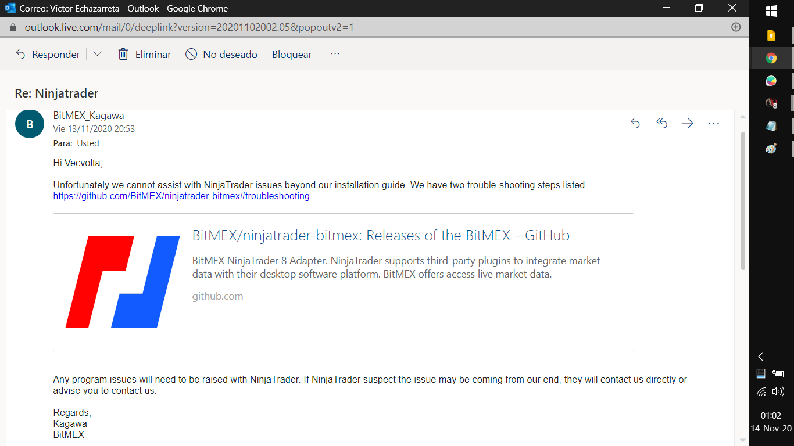Launch Paint from the taskbar palette icon
Screen dimensions: 794x446
[x=771, y=149]
